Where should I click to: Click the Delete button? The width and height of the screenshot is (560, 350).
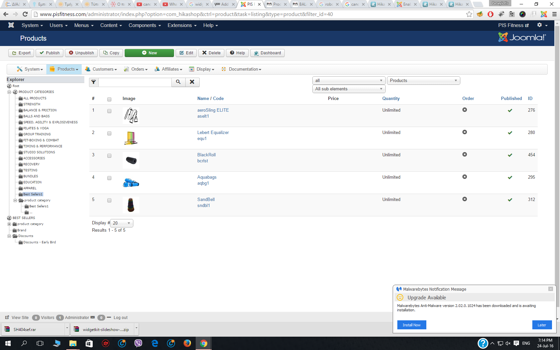pyautogui.click(x=211, y=53)
